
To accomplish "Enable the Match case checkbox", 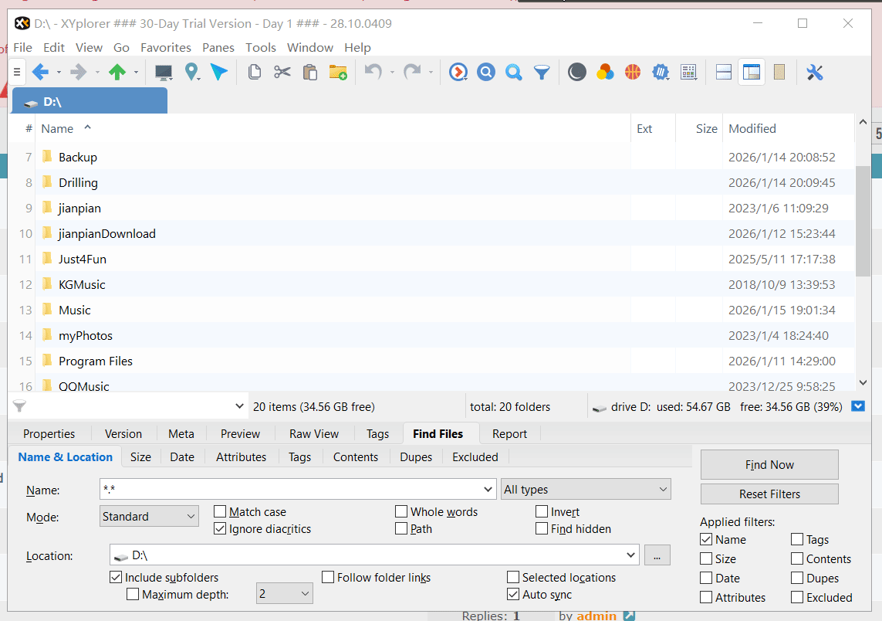I will 221,511.
